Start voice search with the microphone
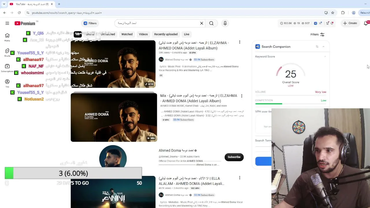Viewport: 370px width, 208px height. pos(225,23)
